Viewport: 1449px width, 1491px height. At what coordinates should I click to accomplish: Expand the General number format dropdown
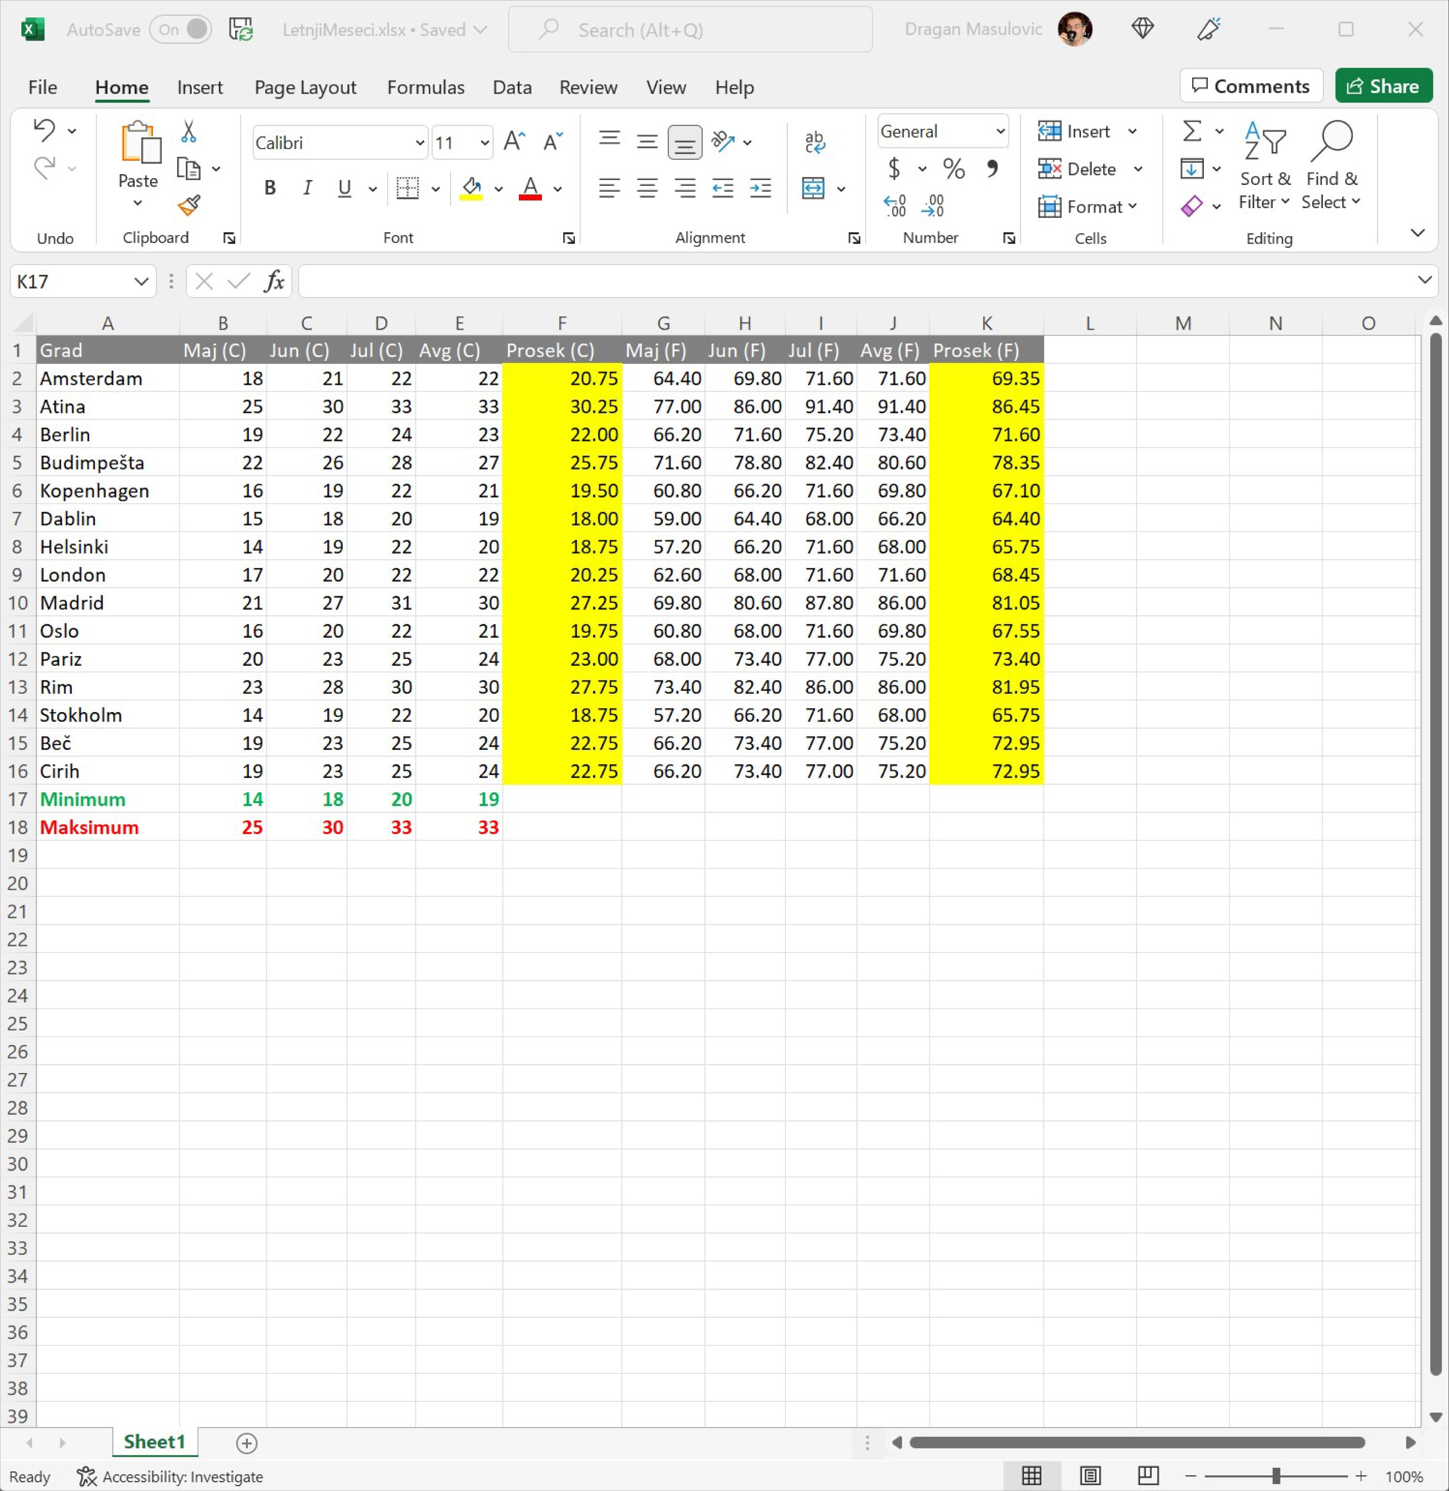coord(1000,131)
